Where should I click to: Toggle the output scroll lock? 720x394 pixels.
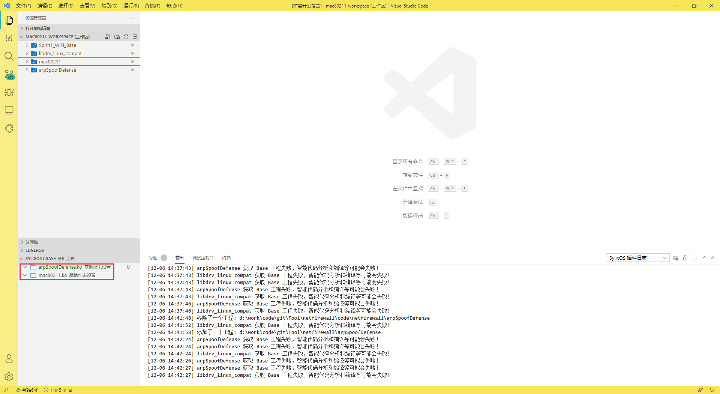point(685,258)
